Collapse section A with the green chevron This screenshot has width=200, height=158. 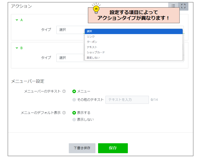[17, 20]
